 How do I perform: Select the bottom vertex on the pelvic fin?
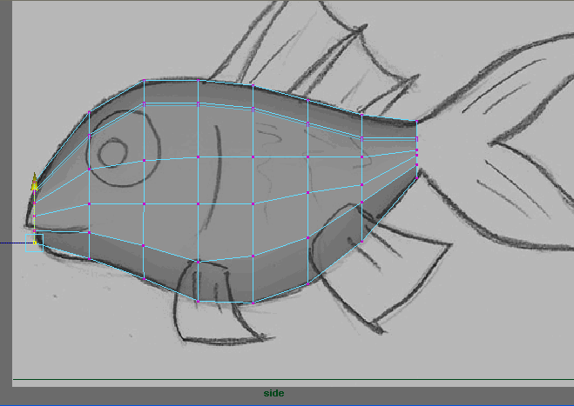[x=198, y=301]
